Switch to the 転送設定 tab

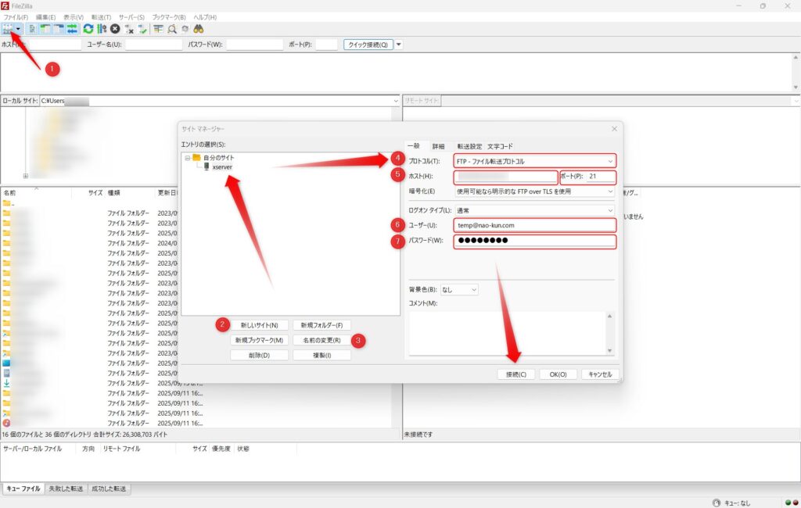tap(469, 146)
